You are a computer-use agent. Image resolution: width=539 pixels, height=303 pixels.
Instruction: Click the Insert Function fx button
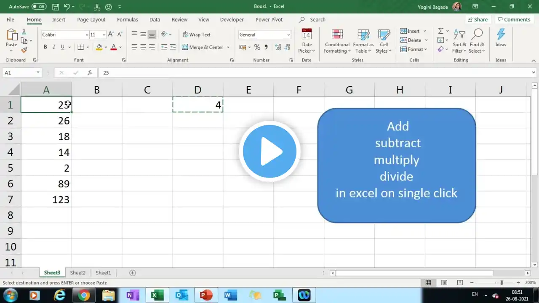90,73
